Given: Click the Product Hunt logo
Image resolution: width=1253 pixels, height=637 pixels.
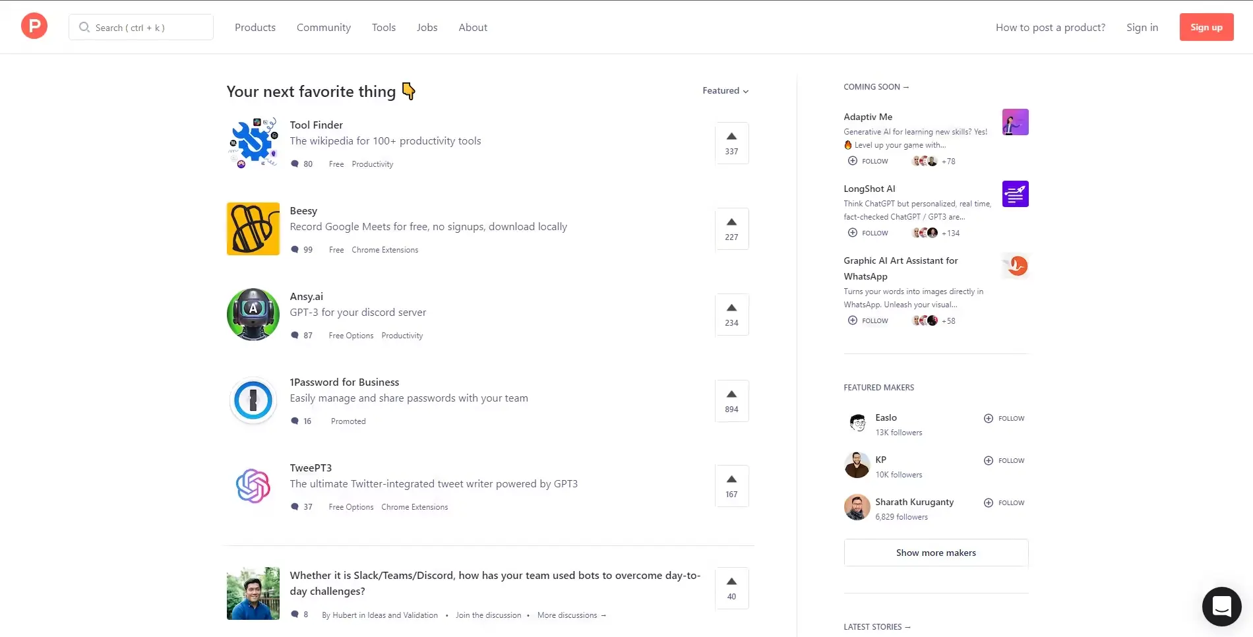Looking at the screenshot, I should click(x=34, y=26).
